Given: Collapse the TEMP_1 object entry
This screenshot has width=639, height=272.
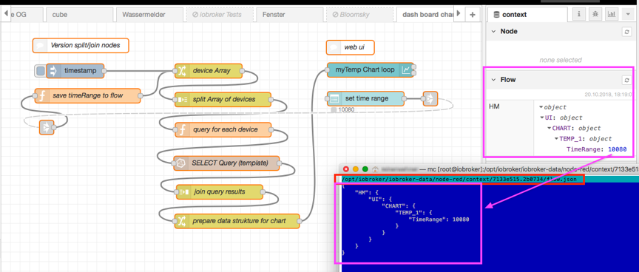Looking at the screenshot, I should [556, 139].
